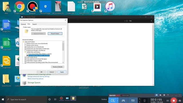Open Media streaming options link

click(35, 79)
